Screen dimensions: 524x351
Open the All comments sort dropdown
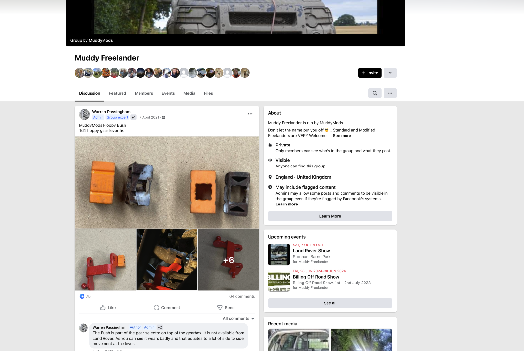pyautogui.click(x=238, y=319)
